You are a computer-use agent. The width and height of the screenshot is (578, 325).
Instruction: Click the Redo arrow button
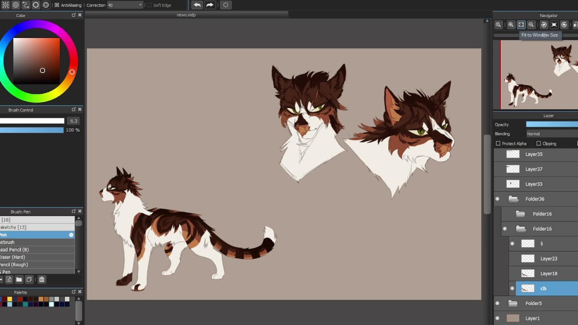click(210, 5)
